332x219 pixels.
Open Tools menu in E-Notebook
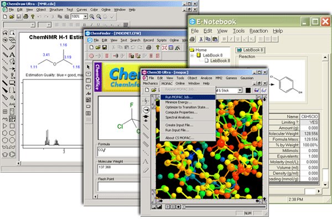coord(238,31)
